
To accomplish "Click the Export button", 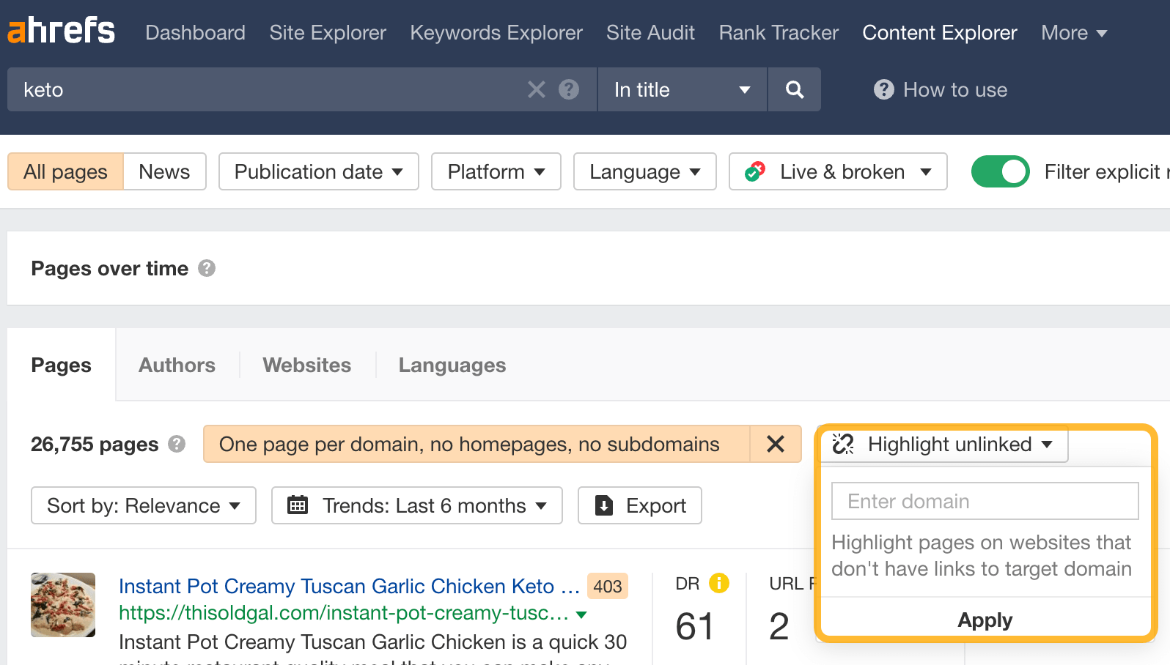I will click(x=639, y=505).
